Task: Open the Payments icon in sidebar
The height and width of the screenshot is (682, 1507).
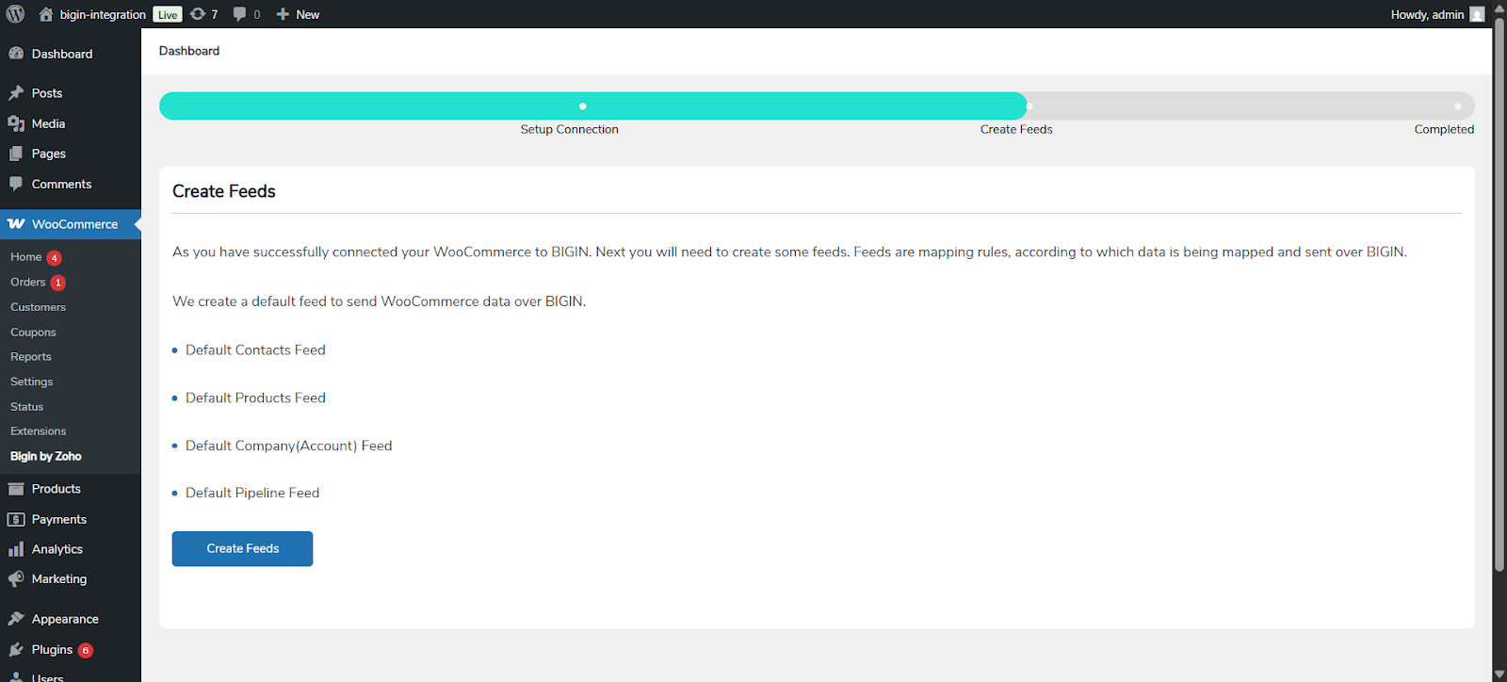Action: tap(16, 519)
